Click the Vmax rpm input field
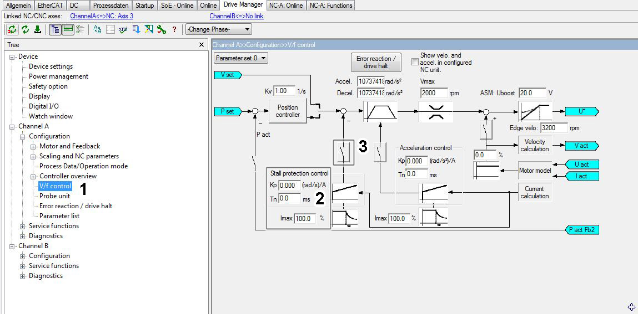 coord(434,93)
